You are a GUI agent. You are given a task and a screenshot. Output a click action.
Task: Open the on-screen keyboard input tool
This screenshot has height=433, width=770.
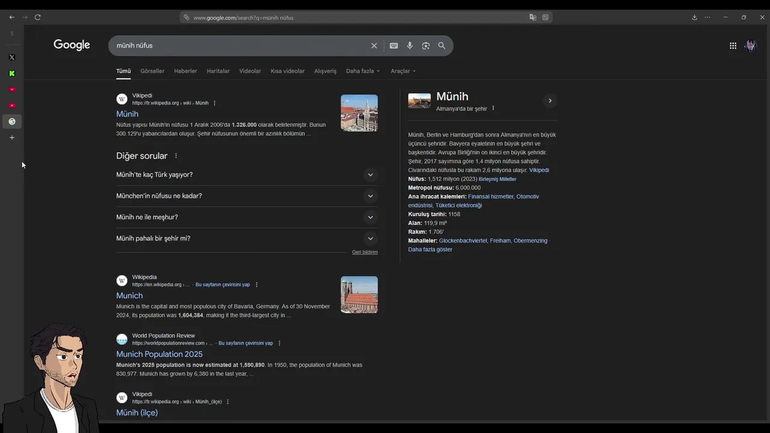click(x=394, y=46)
